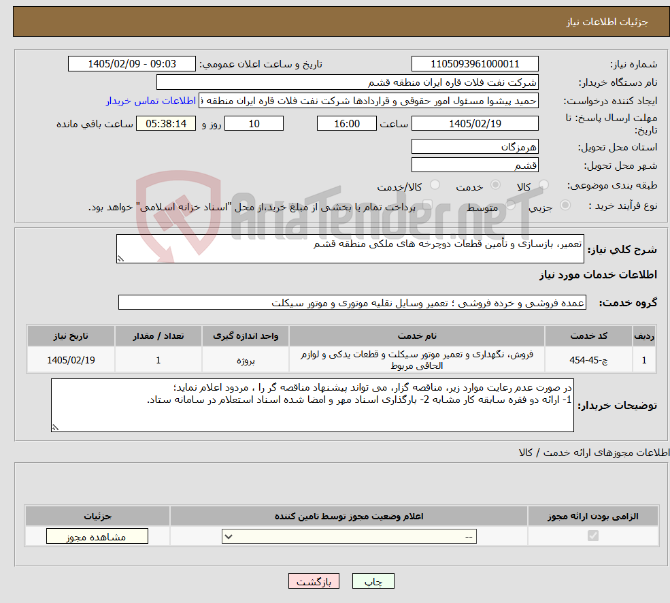Click the announcement date field 1405/02/09 - 09:03
670x603 pixels.
(x=131, y=64)
